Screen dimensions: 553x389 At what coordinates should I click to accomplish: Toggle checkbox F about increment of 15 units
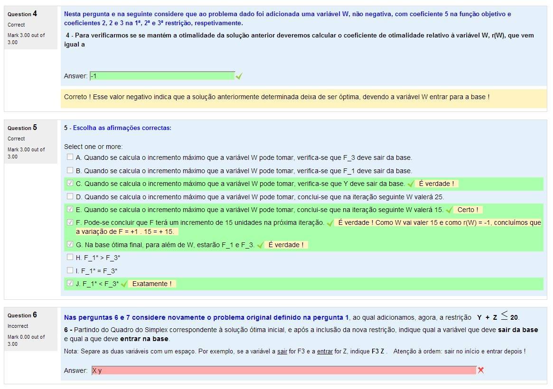70,222
